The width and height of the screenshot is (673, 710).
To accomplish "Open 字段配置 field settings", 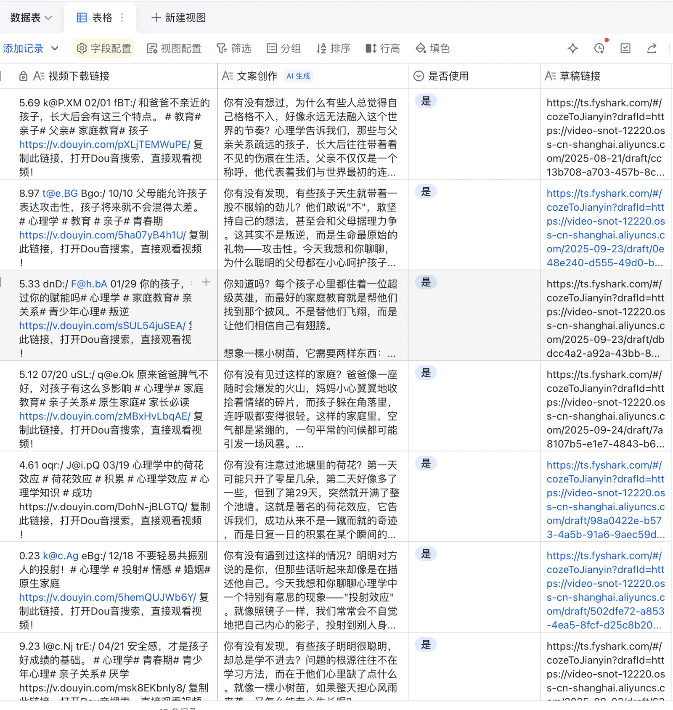I will coord(104,48).
